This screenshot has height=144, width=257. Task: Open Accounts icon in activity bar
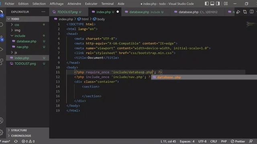coord(1,120)
